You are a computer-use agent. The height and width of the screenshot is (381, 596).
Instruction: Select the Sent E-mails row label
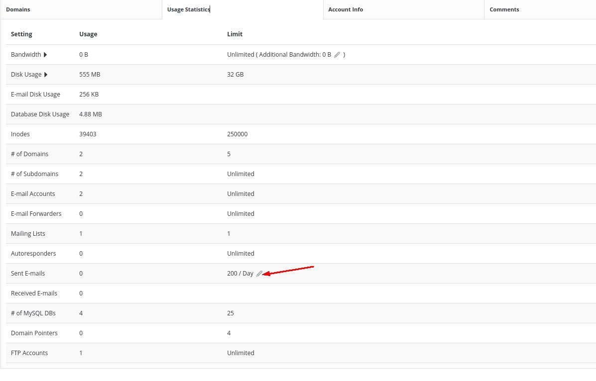click(x=28, y=274)
